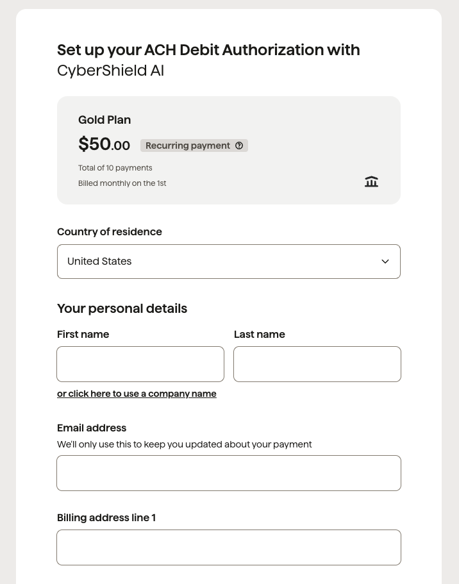Click the 'Last name' label text

[259, 334]
